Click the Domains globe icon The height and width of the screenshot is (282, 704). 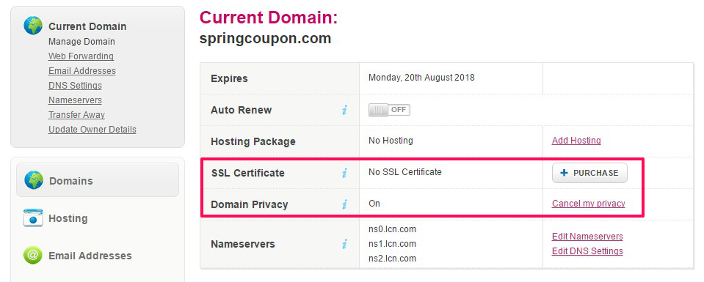(x=34, y=180)
